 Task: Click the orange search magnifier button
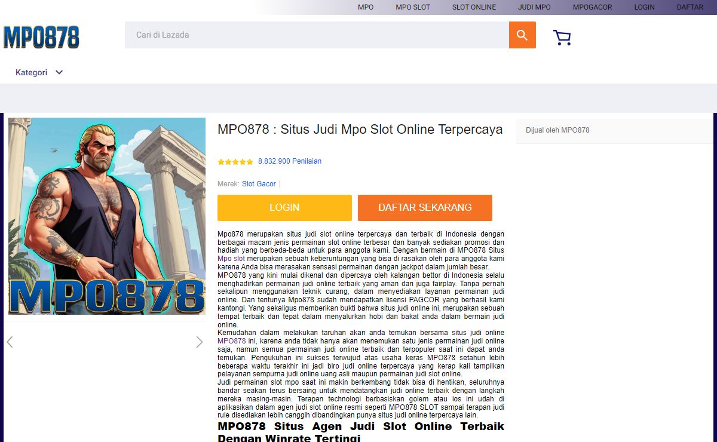point(522,35)
